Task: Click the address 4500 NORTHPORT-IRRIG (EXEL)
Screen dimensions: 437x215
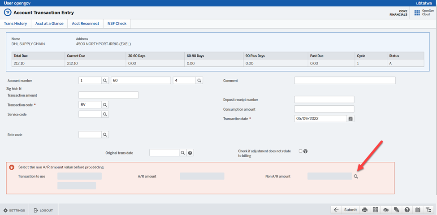Action: [x=104, y=44]
